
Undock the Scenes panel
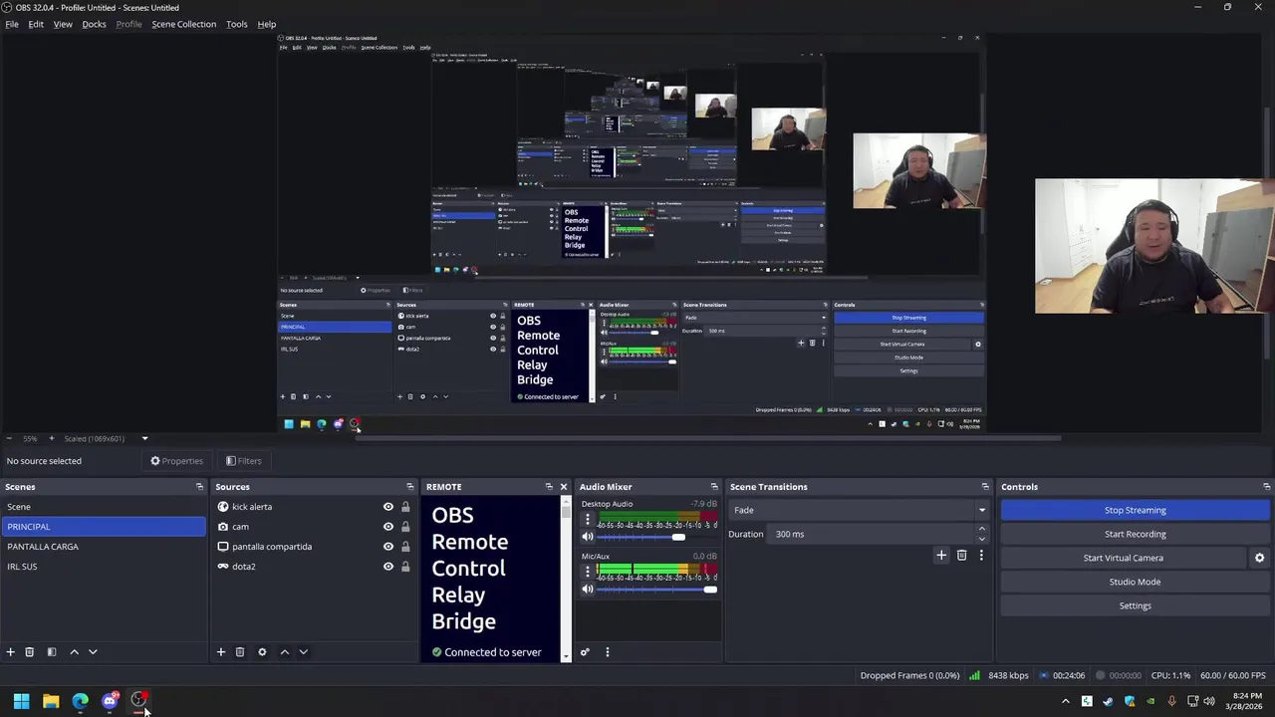(199, 487)
